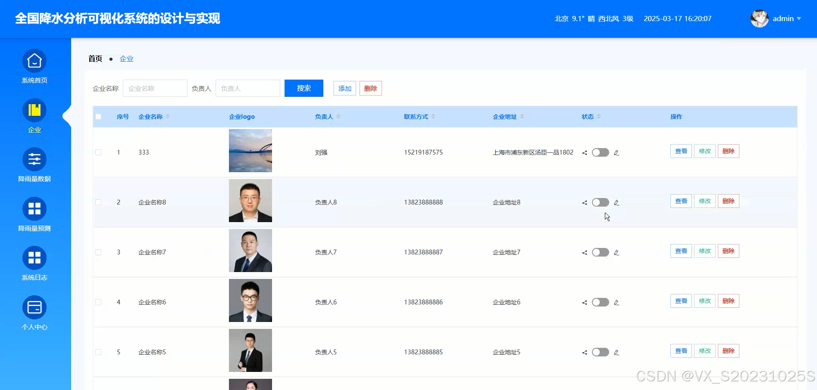Select the 企业 section in the sidebar
Image resolution: width=817 pixels, height=390 pixels.
point(34,116)
